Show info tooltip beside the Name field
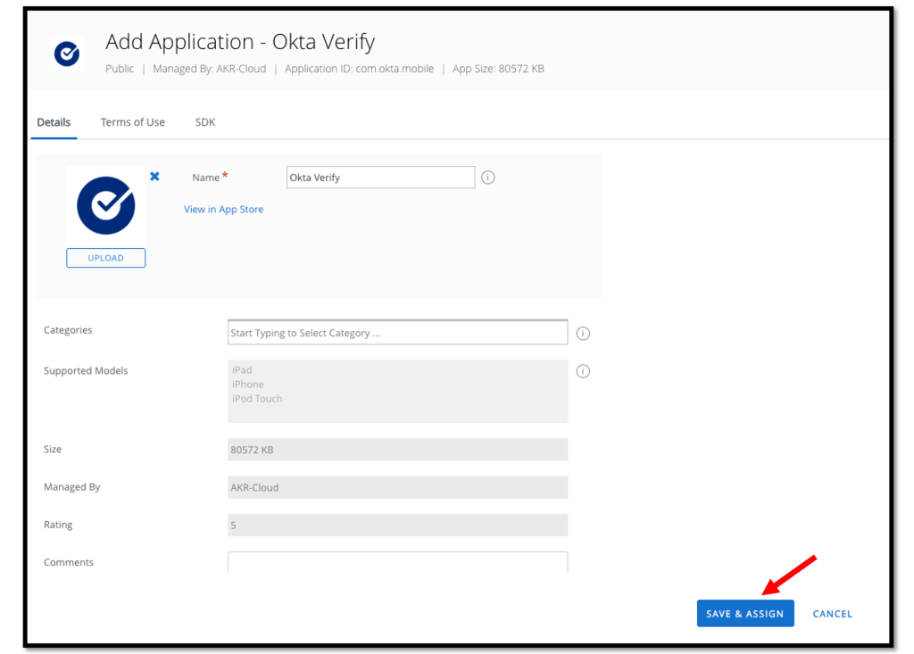The width and height of the screenshot is (914, 654). pos(488,178)
